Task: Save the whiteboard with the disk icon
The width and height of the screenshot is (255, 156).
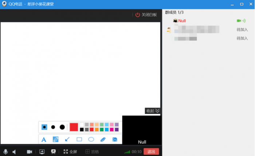Action: [x=115, y=139]
